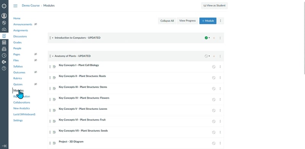
Task: Publish the Plant Structures: Flowers item
Action: (x=213, y=99)
